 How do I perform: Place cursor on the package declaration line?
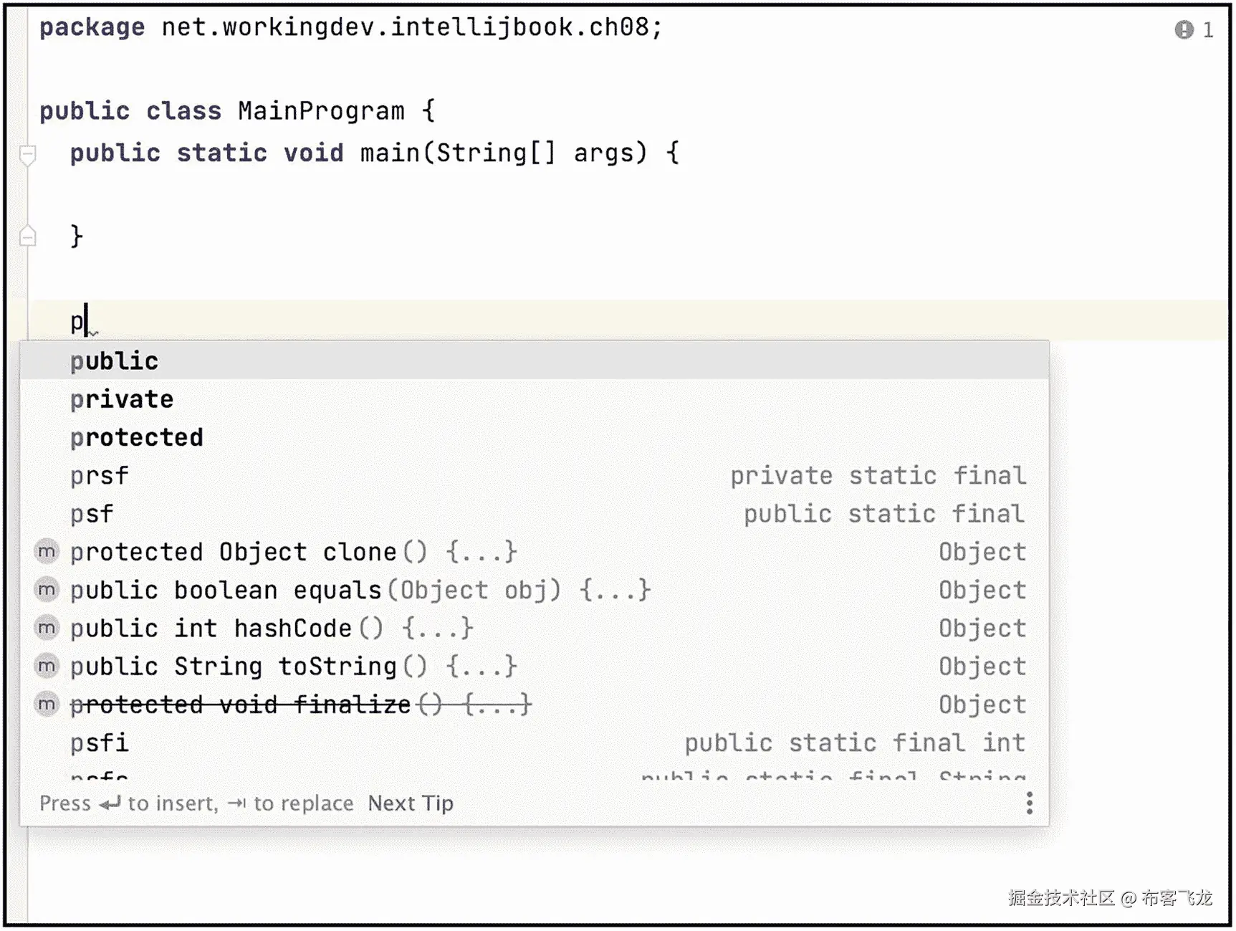pyautogui.click(x=351, y=27)
